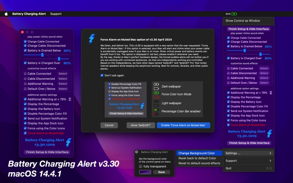Screen dimensions: 293x183
Task: Close the background color popup
Action: coord(137,152)
